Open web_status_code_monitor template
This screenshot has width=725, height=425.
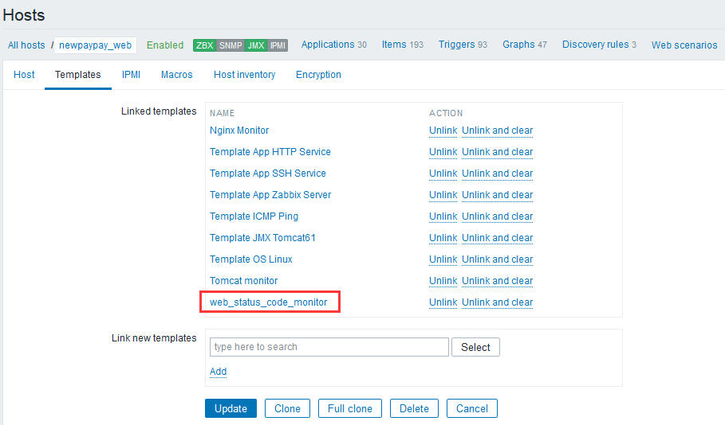click(x=268, y=302)
